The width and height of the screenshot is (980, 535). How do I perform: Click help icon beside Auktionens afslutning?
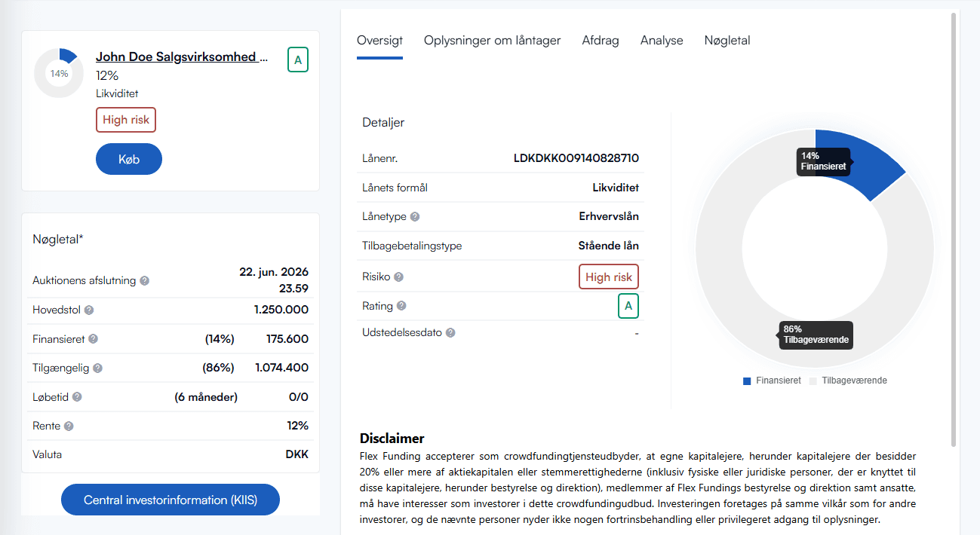click(x=145, y=280)
